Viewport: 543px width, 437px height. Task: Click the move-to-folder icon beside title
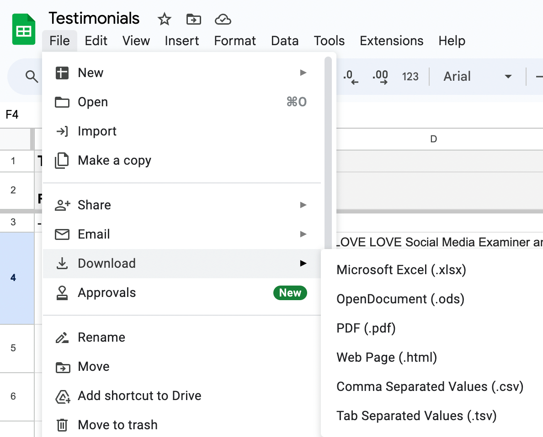pos(194,19)
